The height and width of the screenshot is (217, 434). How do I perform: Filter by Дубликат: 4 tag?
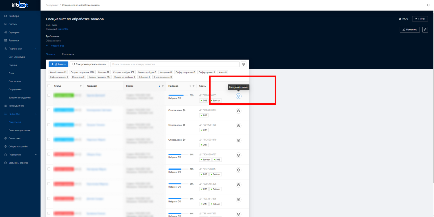tap(144, 77)
